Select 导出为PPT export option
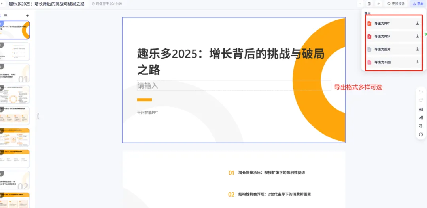This screenshot has width=427, height=208. coord(393,24)
